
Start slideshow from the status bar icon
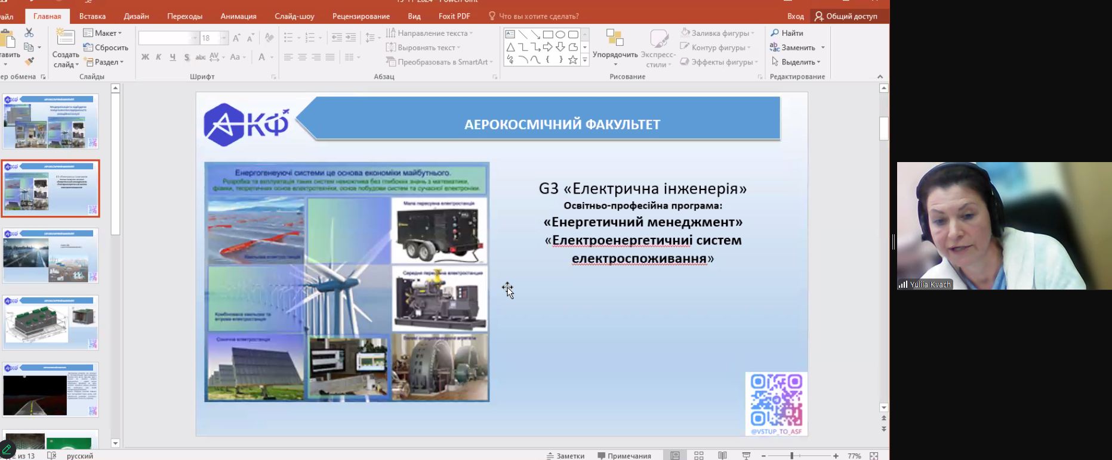point(746,456)
